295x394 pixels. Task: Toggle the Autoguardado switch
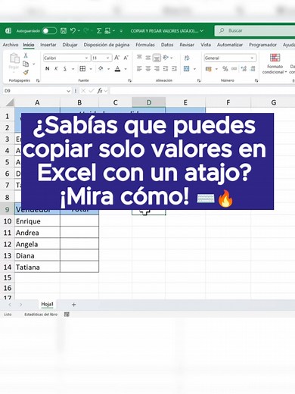pos(49,31)
